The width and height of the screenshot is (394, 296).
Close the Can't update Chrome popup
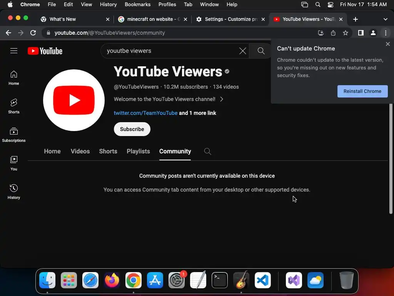coord(387,44)
